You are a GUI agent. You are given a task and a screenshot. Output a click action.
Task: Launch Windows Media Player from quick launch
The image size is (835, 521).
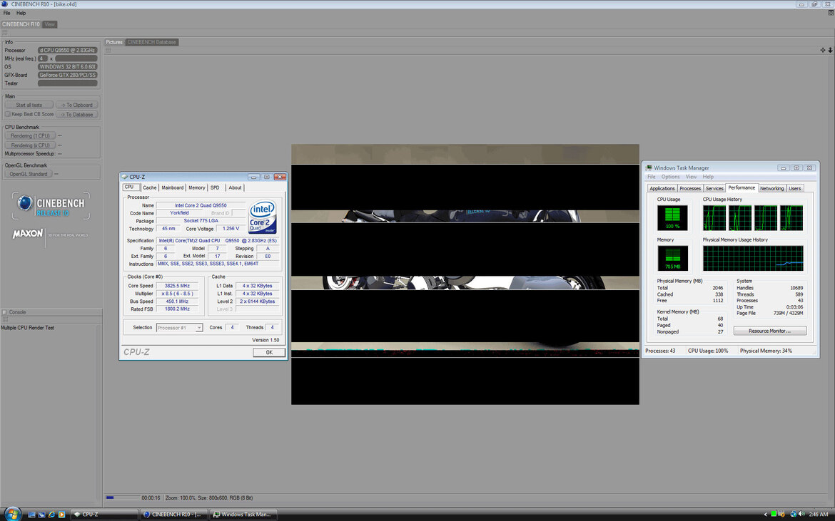[x=62, y=515]
